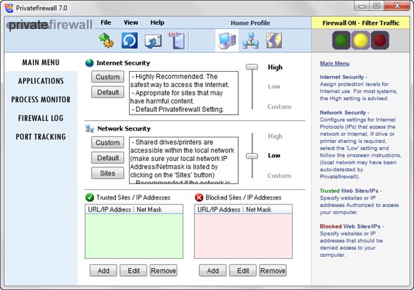The image size is (414, 290).
Task: Open the Firewall Log section
Action: 41,118
